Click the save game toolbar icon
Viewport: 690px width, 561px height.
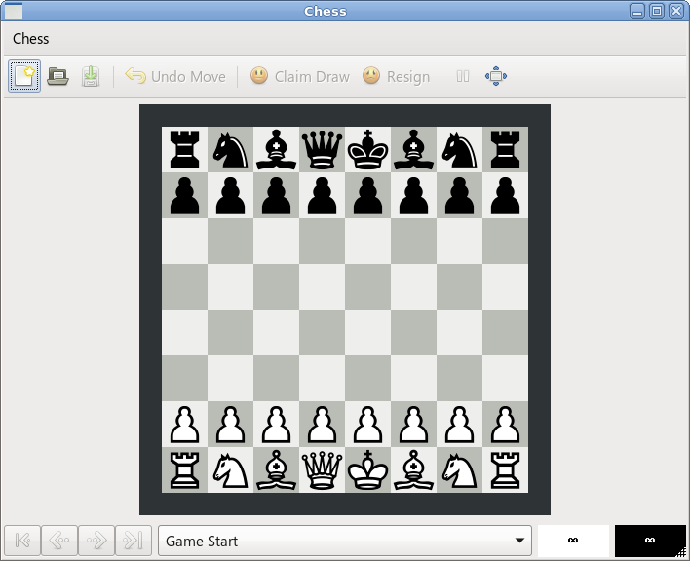point(91,76)
